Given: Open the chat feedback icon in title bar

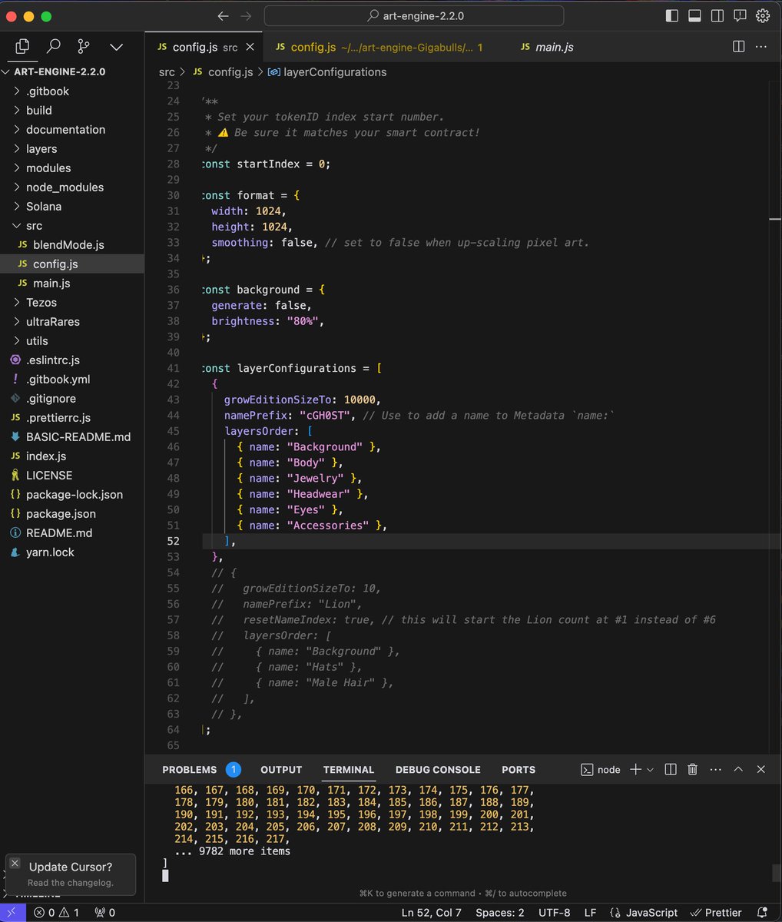Looking at the screenshot, I should [x=740, y=15].
